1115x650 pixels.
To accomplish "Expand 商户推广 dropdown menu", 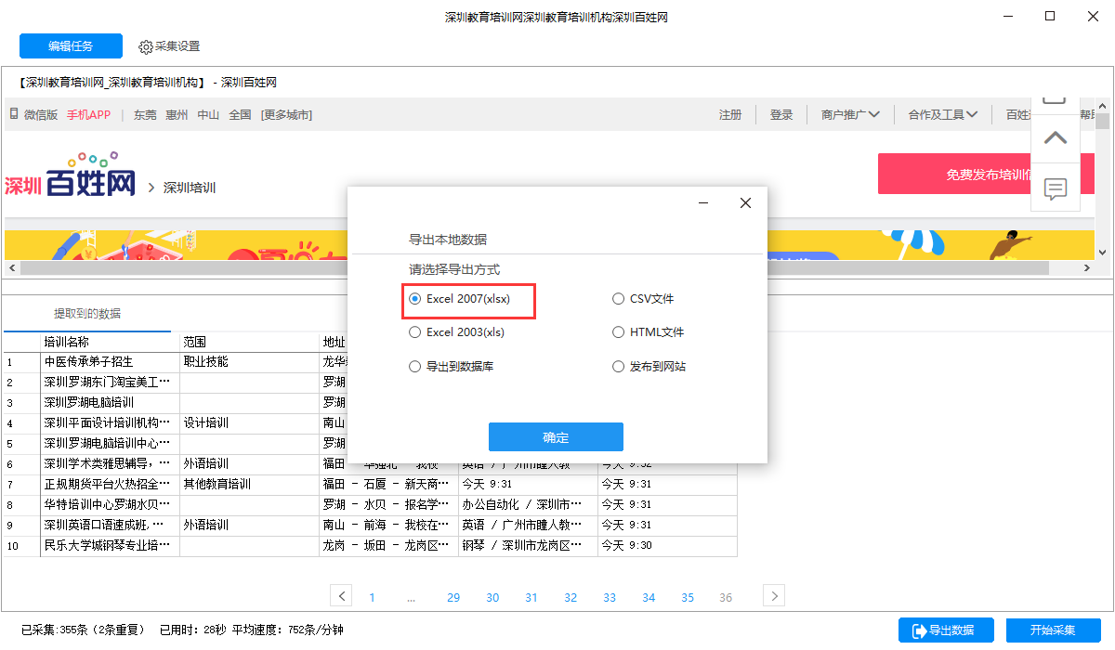I will [850, 115].
